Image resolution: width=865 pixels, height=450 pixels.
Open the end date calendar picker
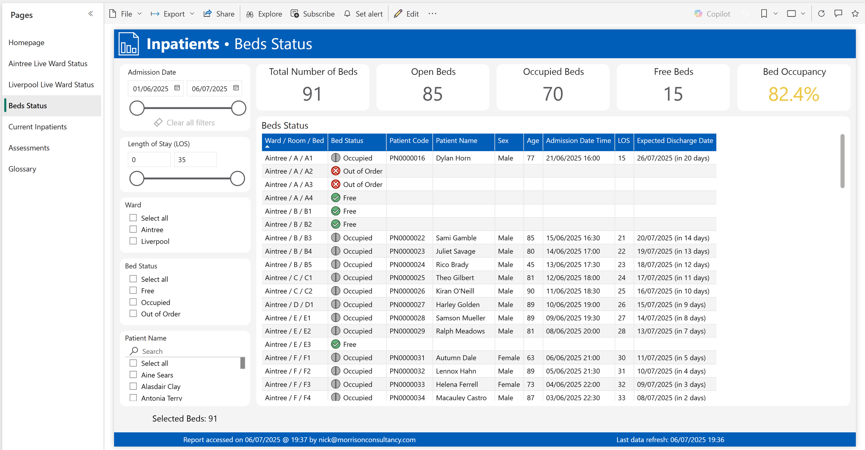pyautogui.click(x=236, y=88)
